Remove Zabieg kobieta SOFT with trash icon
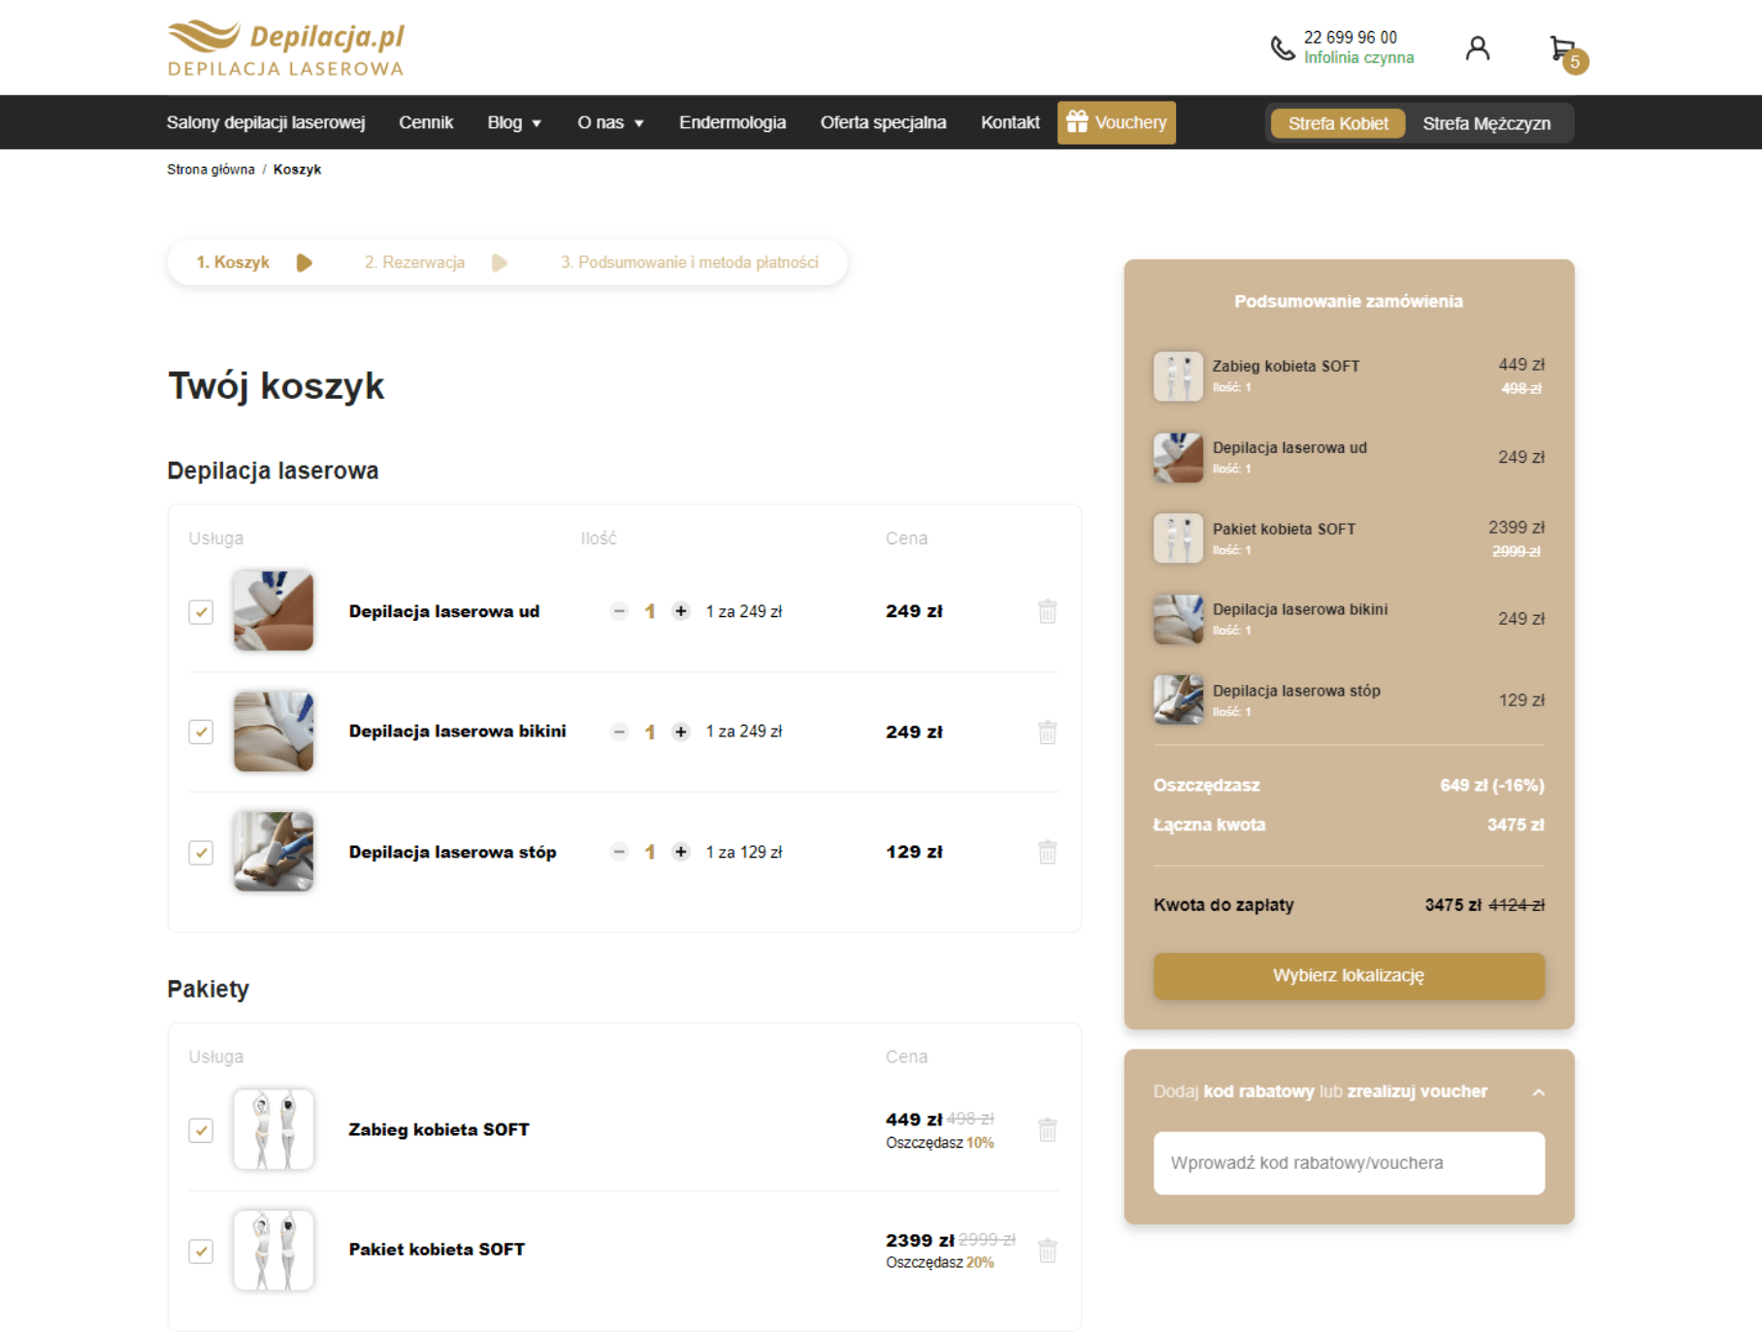Screen dimensions: 1762x1333 1047,1130
